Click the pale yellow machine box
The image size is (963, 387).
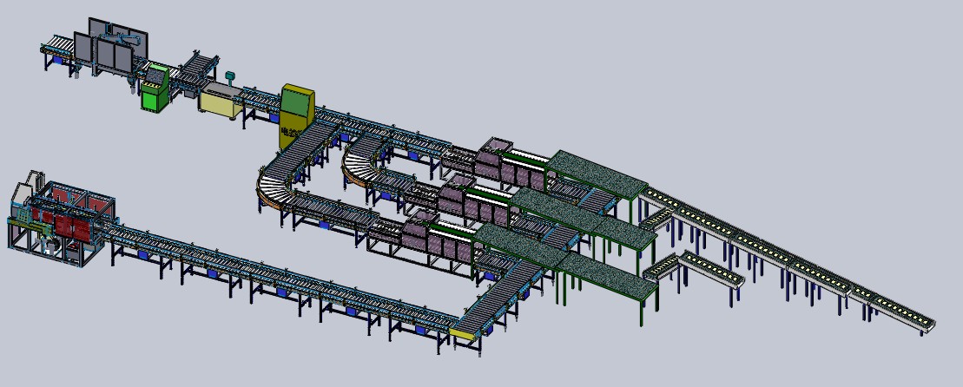[x=221, y=101]
